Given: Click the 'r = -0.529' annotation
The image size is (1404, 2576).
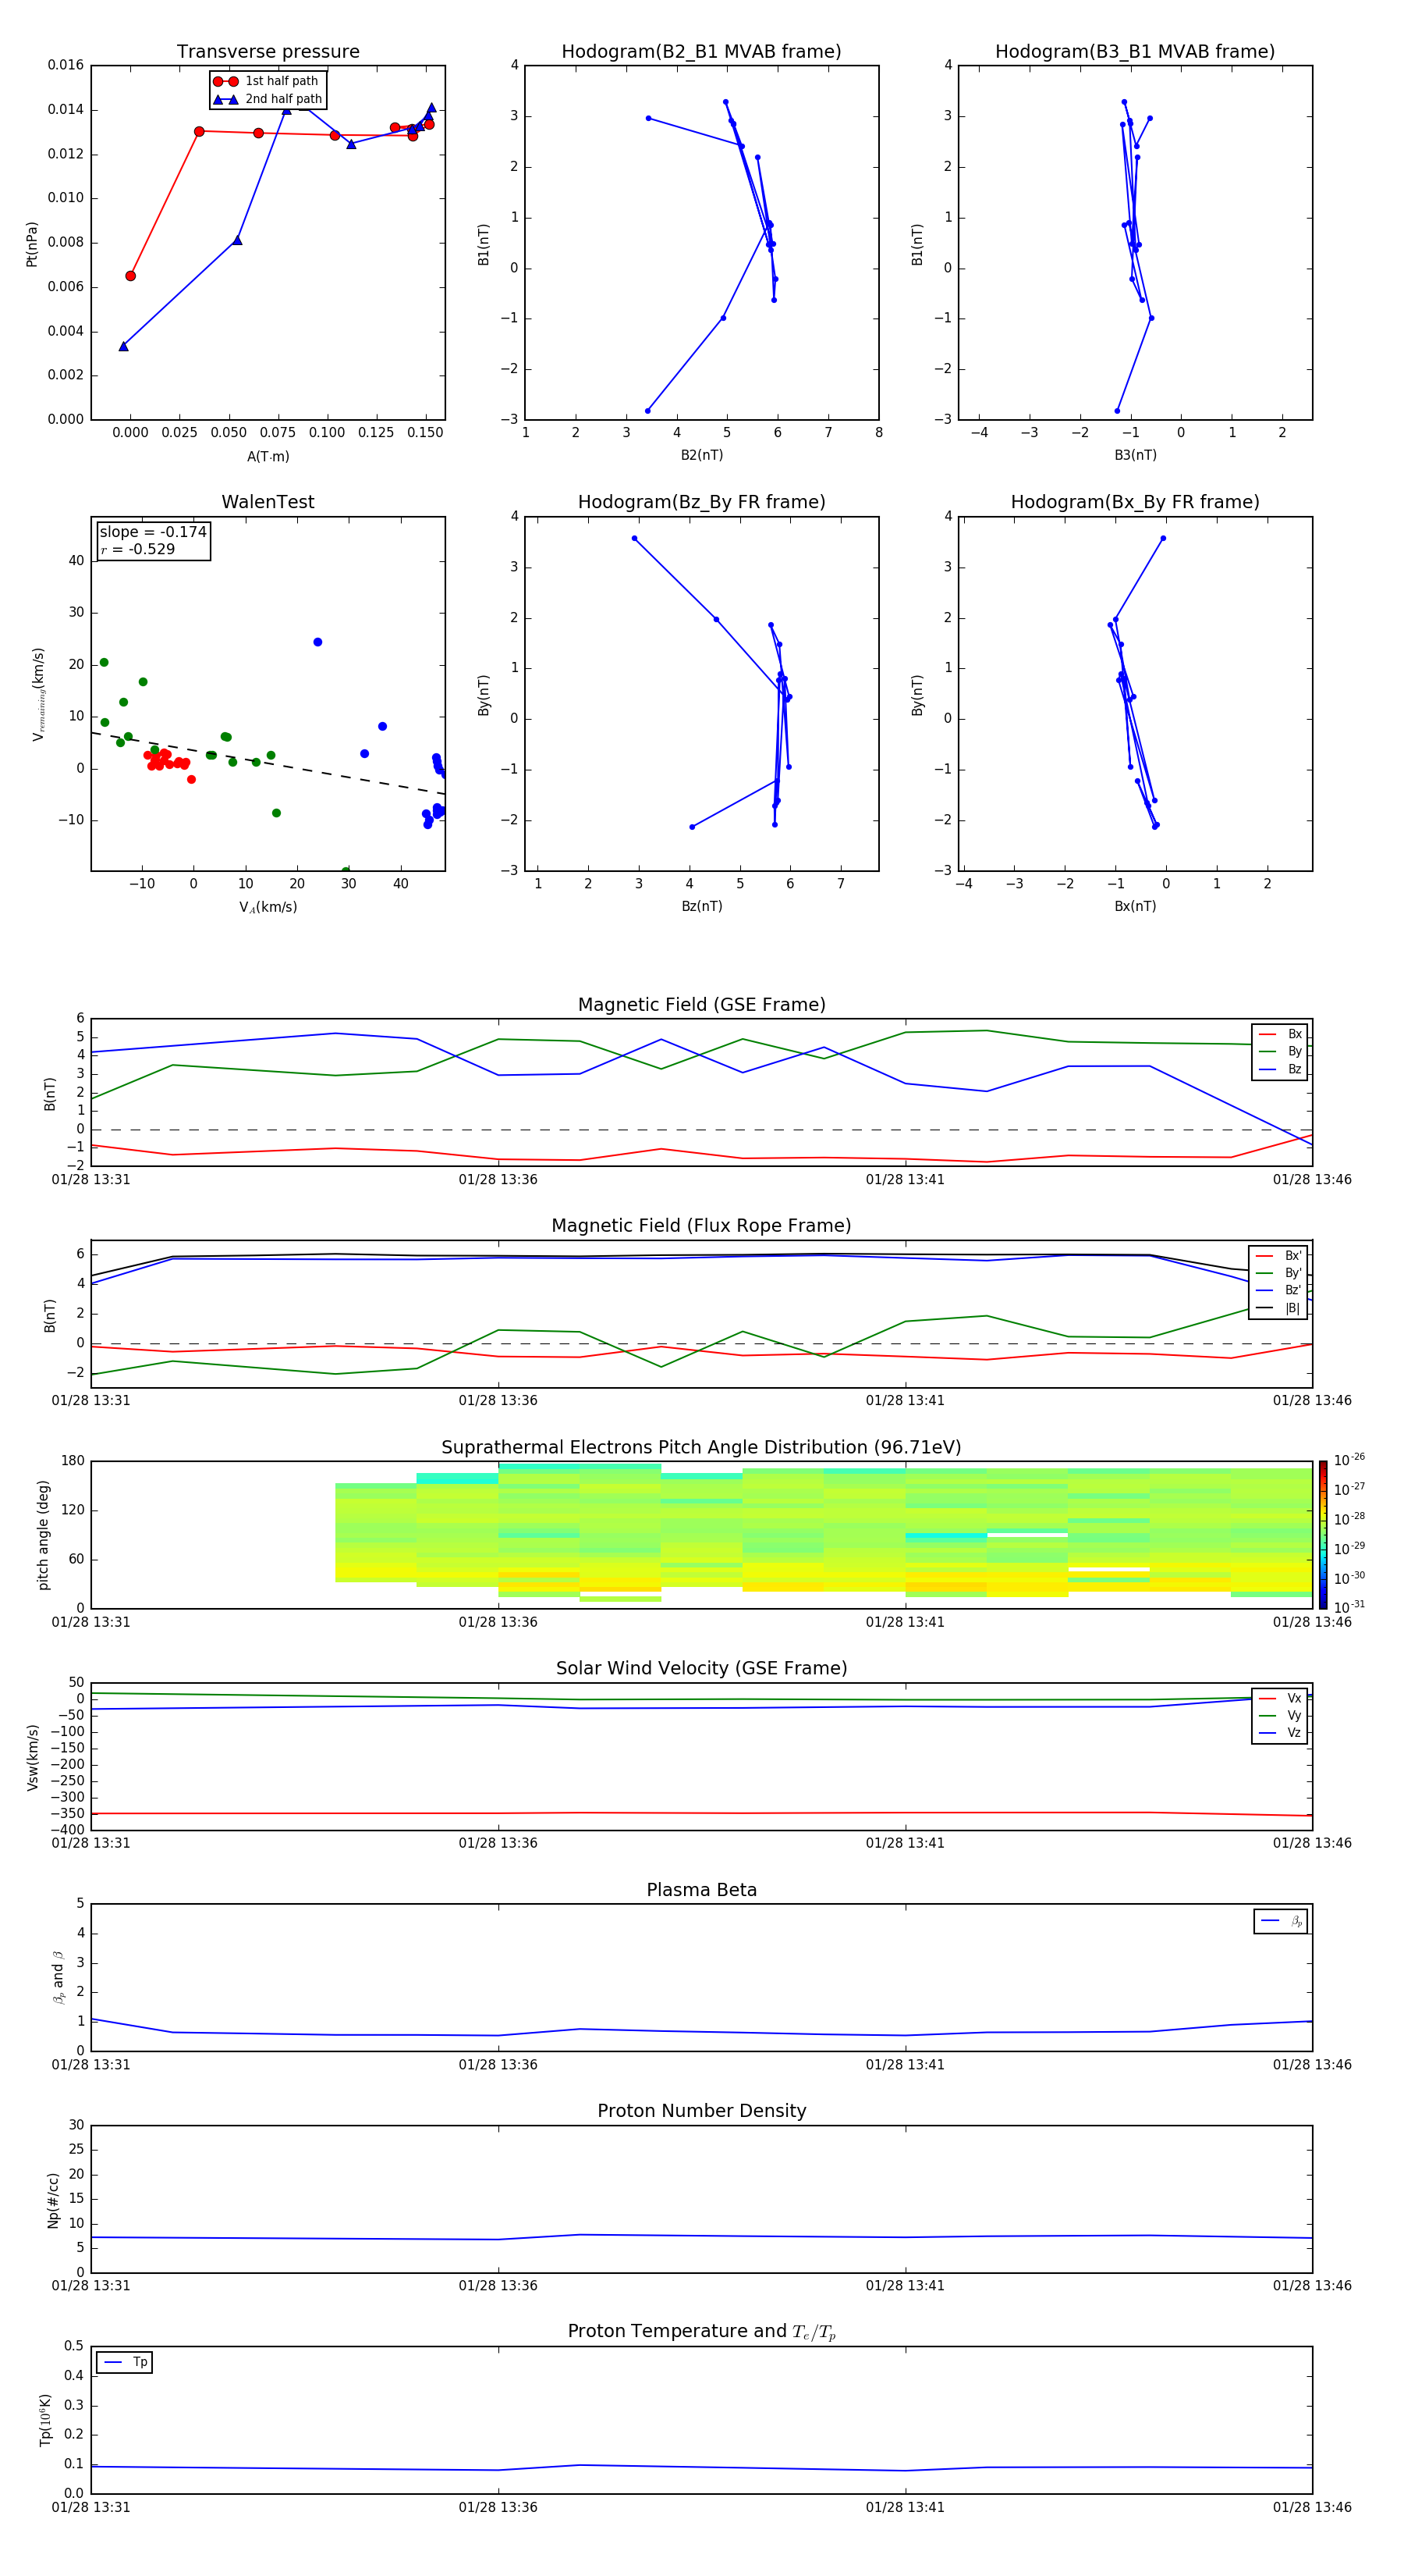Looking at the screenshot, I should pos(138,549).
